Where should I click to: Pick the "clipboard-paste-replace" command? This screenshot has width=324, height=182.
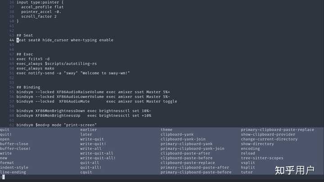point(187,163)
